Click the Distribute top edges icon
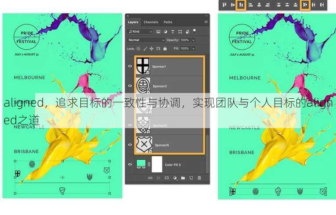 tap(278, 5)
